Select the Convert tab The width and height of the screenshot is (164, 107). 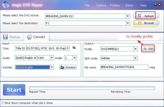pyautogui.click(x=36, y=37)
